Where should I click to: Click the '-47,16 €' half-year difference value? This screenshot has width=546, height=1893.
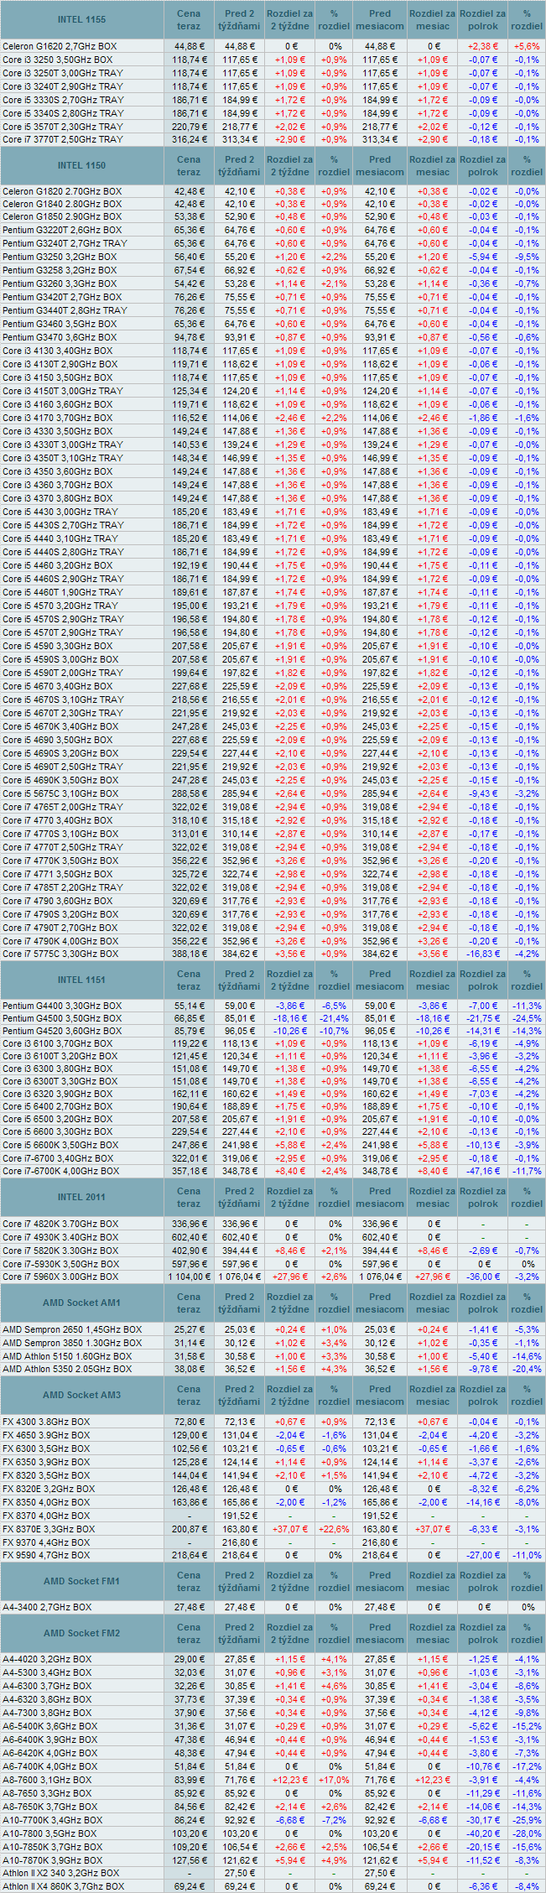coord(483,1171)
